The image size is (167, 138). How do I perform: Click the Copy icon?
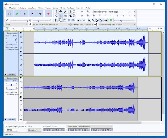pos(61,20)
